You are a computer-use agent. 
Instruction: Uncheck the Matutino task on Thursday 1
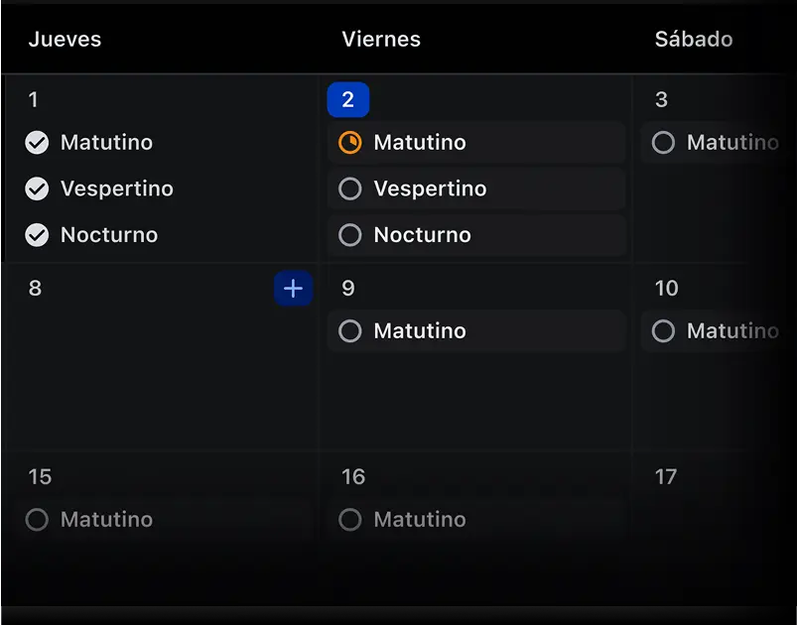coord(37,143)
